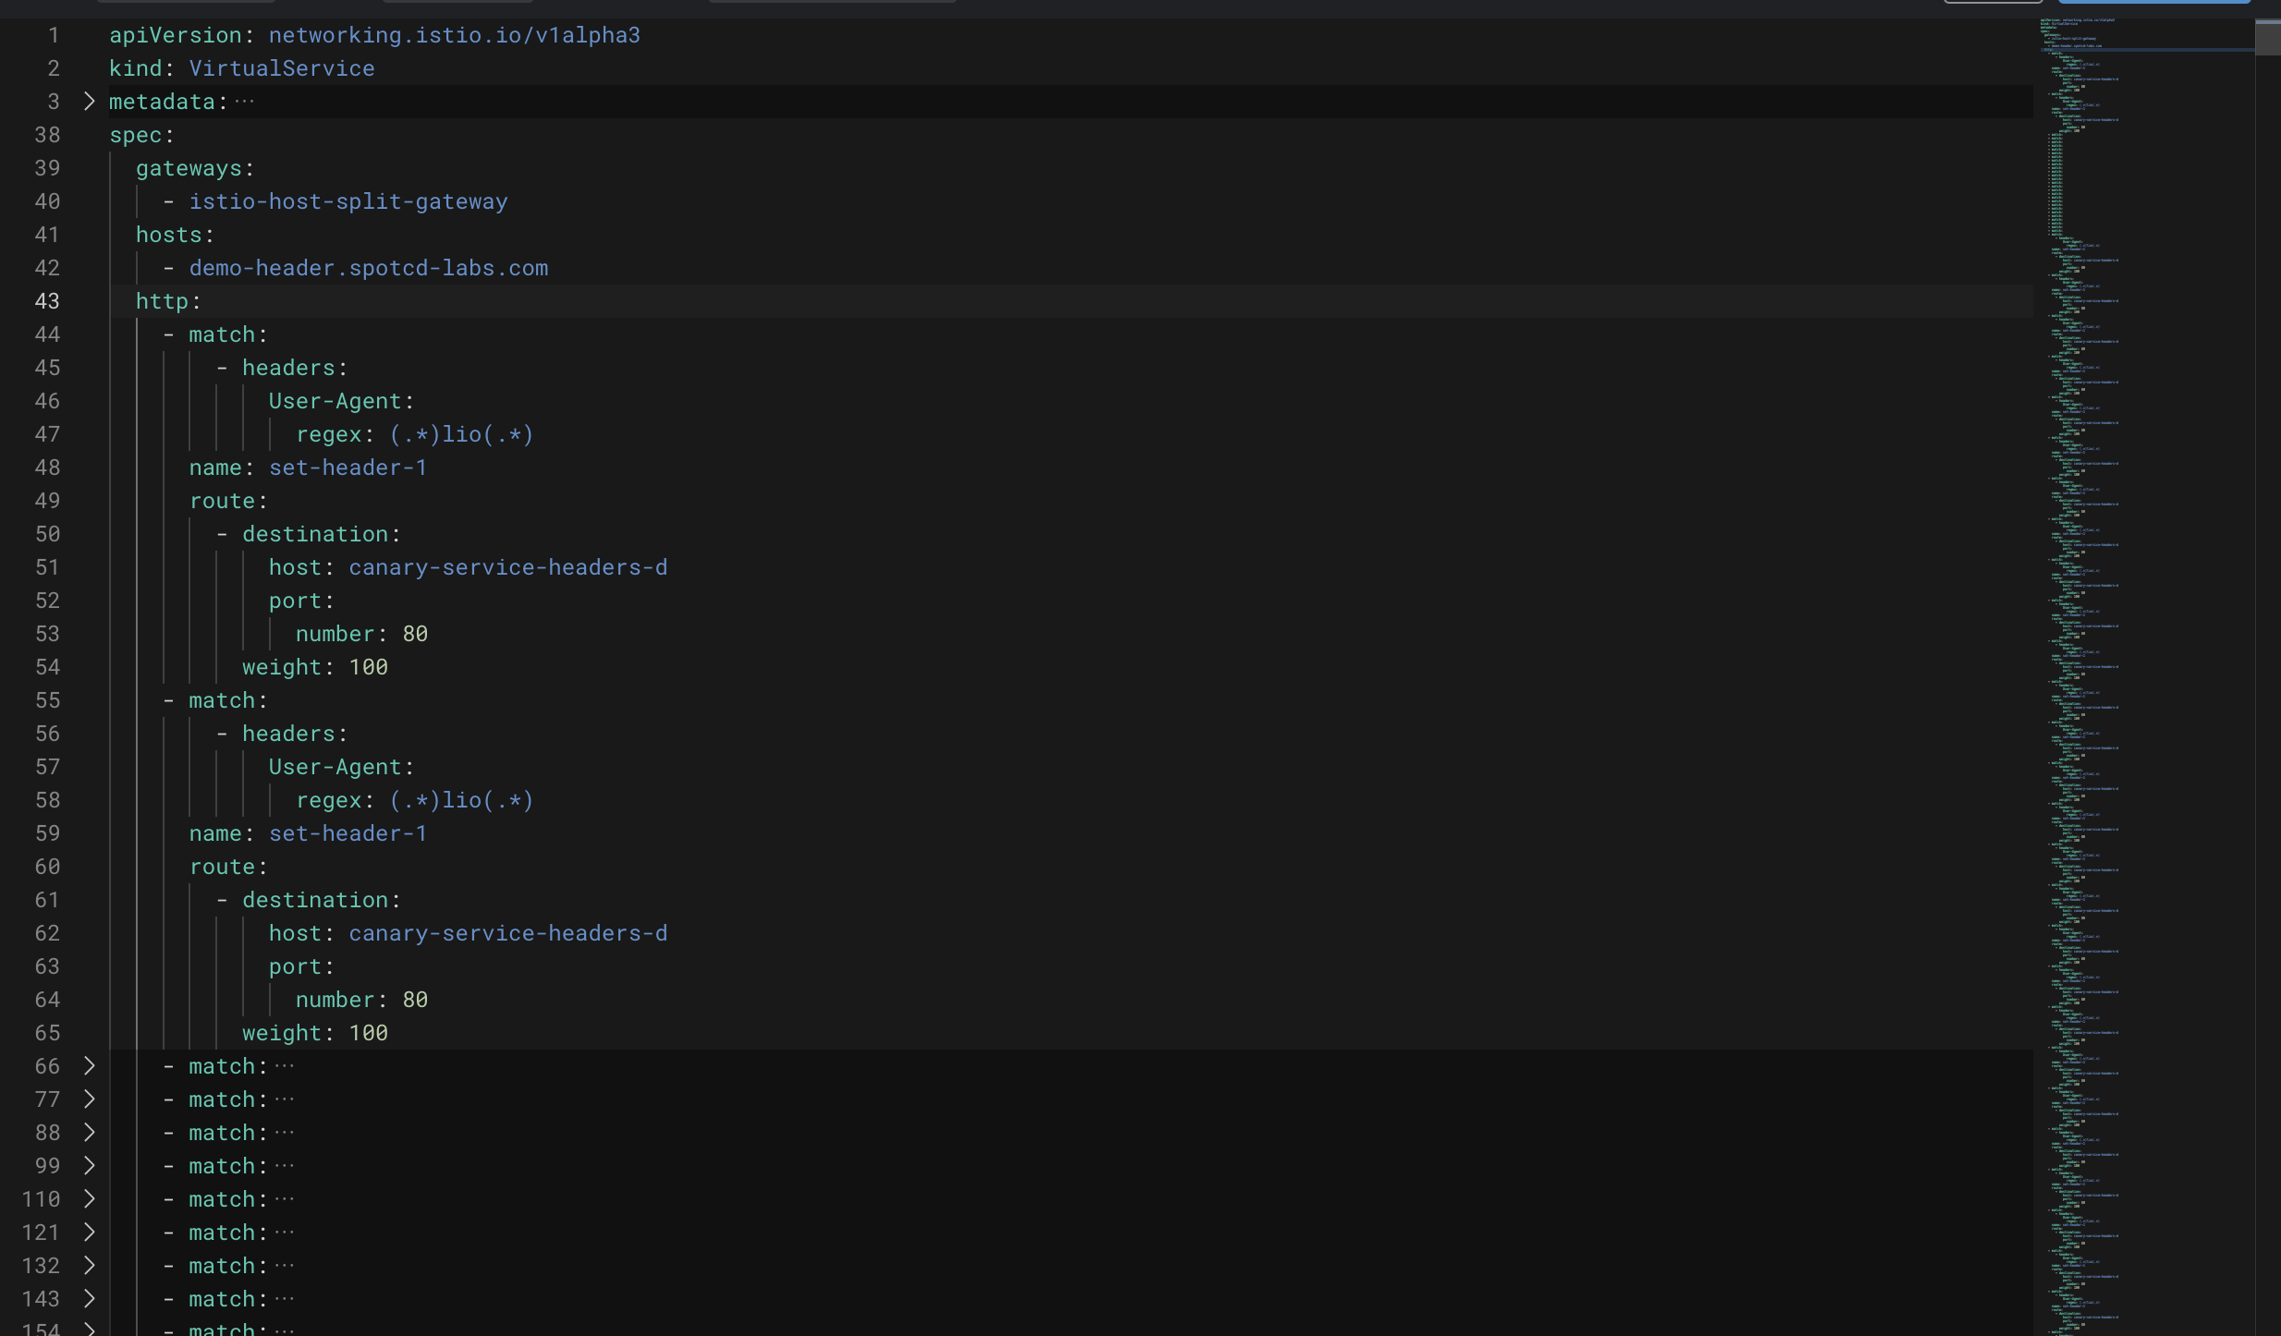This screenshot has width=2281, height=1336.
Task: Expand the folded metadata section
Action: pos(89,102)
